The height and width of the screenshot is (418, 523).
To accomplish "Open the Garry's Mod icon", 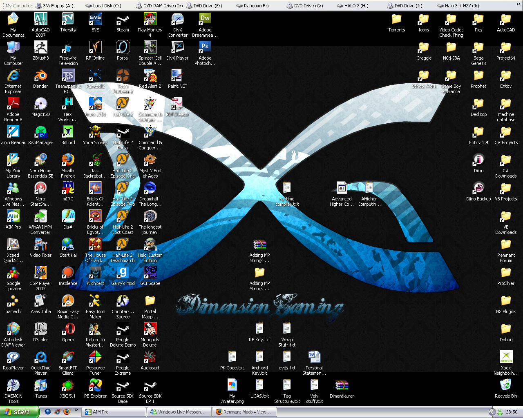I will tap(123, 273).
